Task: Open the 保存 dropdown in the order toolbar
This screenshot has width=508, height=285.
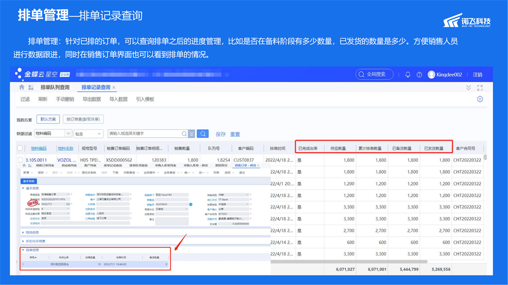Action: click(x=47, y=173)
